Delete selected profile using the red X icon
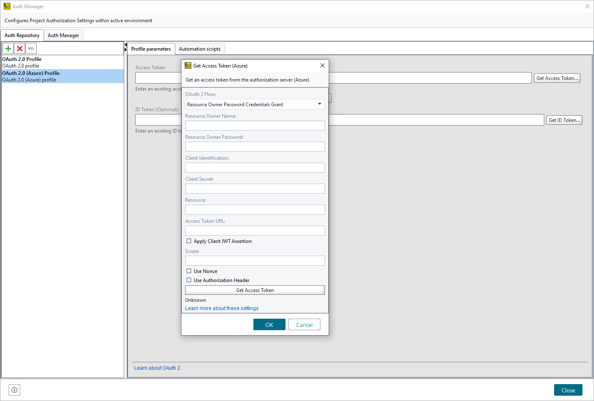 [19, 48]
